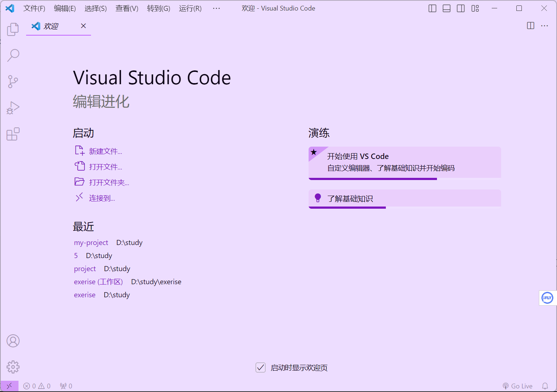Viewport: 557px width, 392px height.
Task: Click 新建文件... link
Action: (98, 151)
